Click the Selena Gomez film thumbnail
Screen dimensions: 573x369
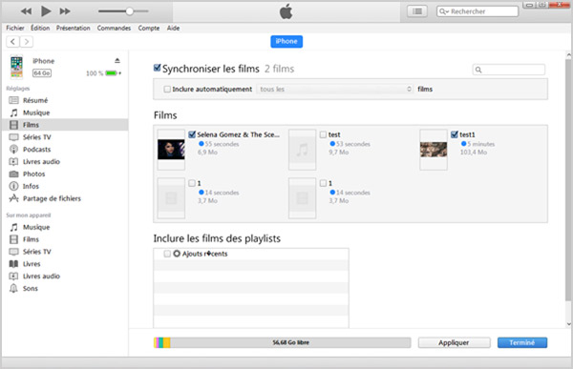171,150
